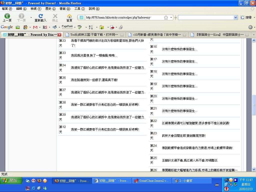Image resolution: width=256 pixels, height=192 pixels.
Task: Click the RS toolbar icon
Action: pos(45,27)
